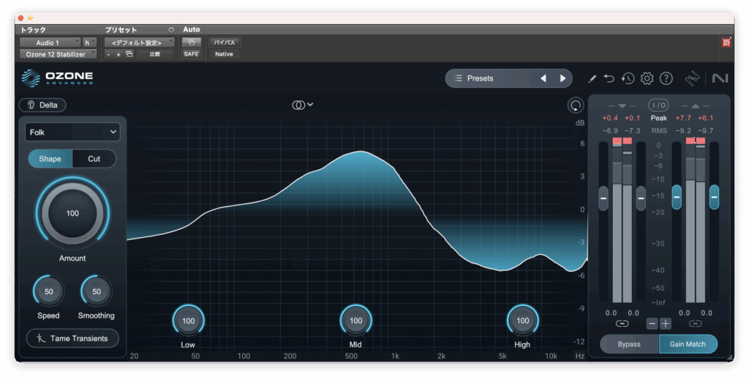The height and width of the screenshot is (379, 749).
Task: Switch to Cut mode tab
Action: [x=94, y=159]
